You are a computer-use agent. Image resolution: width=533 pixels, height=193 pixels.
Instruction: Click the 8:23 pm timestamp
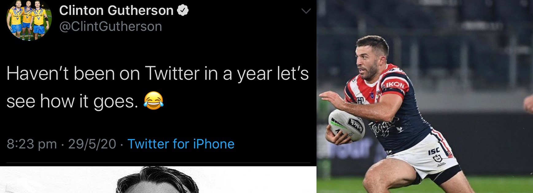pos(32,144)
